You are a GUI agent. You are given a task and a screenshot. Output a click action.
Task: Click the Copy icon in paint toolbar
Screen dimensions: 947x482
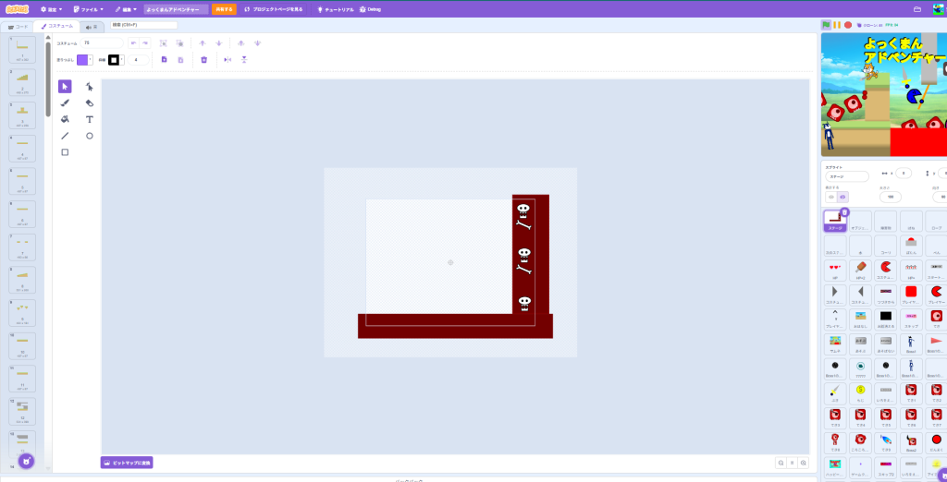[x=164, y=60]
